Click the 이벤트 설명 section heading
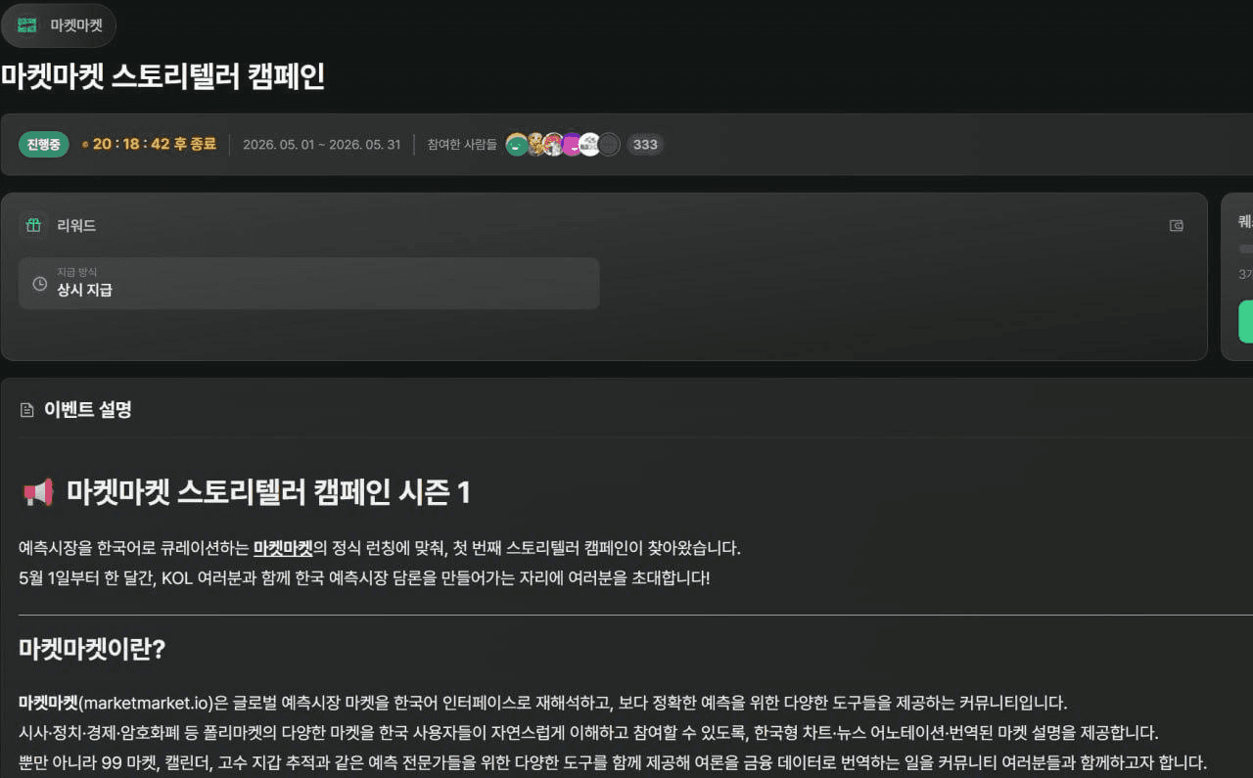The height and width of the screenshot is (778, 1253). (88, 410)
